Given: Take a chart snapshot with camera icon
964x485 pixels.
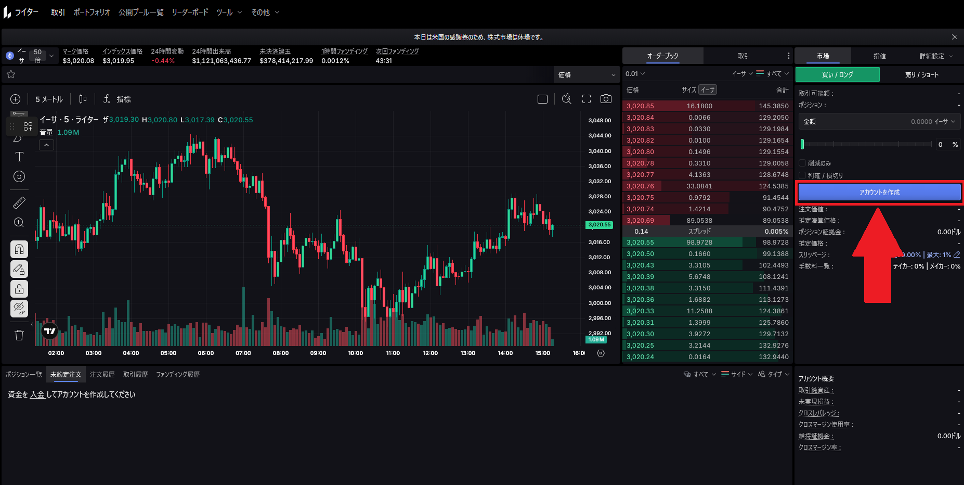Looking at the screenshot, I should [606, 99].
